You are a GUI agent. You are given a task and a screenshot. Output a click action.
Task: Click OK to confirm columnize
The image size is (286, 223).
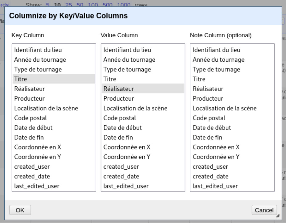pyautogui.click(x=20, y=210)
